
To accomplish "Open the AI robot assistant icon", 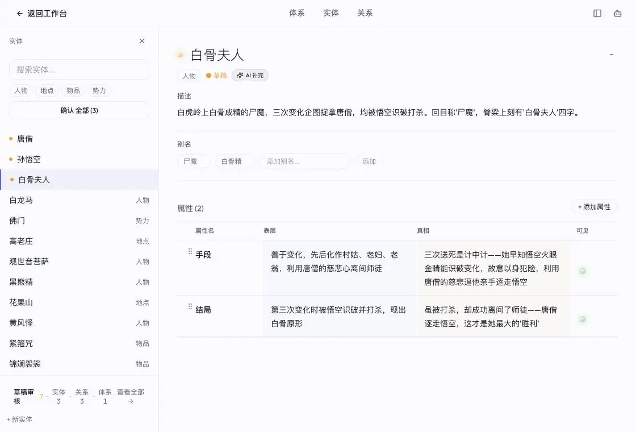I will [617, 14].
